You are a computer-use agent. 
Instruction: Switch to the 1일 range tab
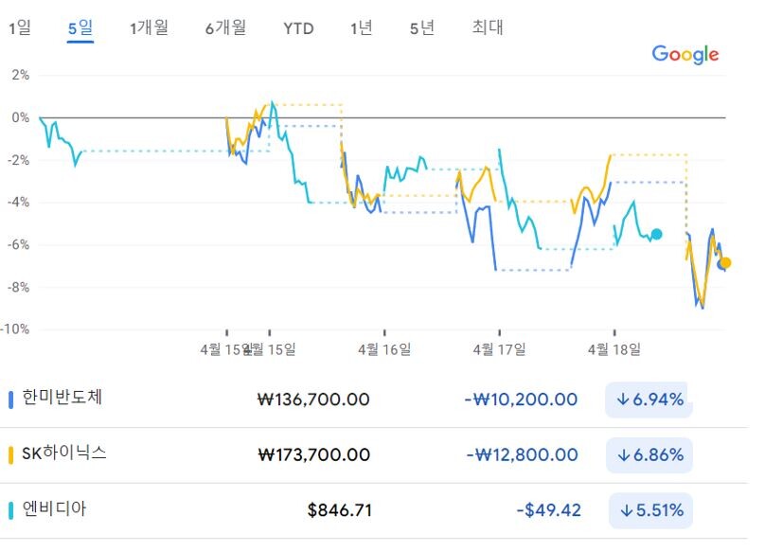tap(20, 27)
